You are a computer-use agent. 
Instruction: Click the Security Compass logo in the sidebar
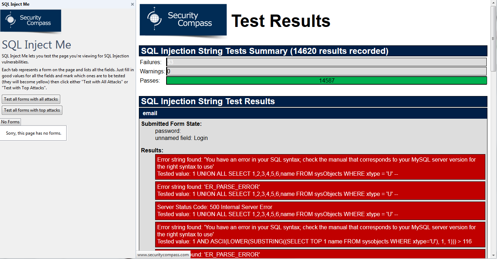(x=31, y=21)
